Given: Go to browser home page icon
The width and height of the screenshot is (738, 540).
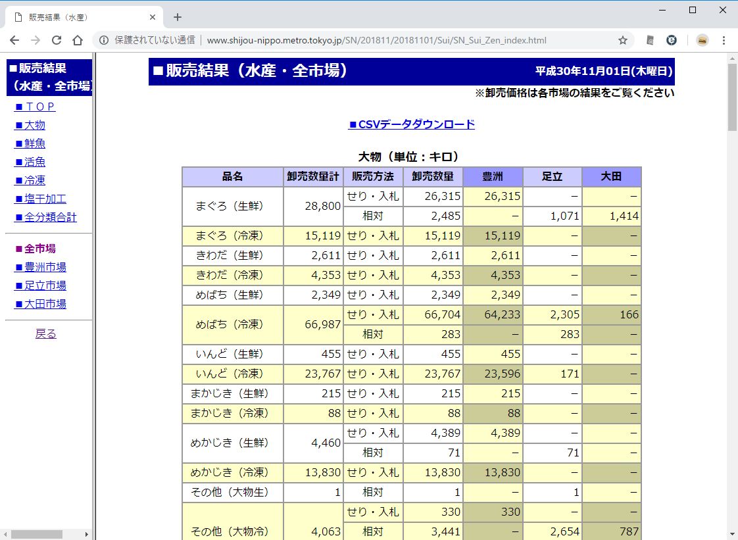Looking at the screenshot, I should 78,40.
